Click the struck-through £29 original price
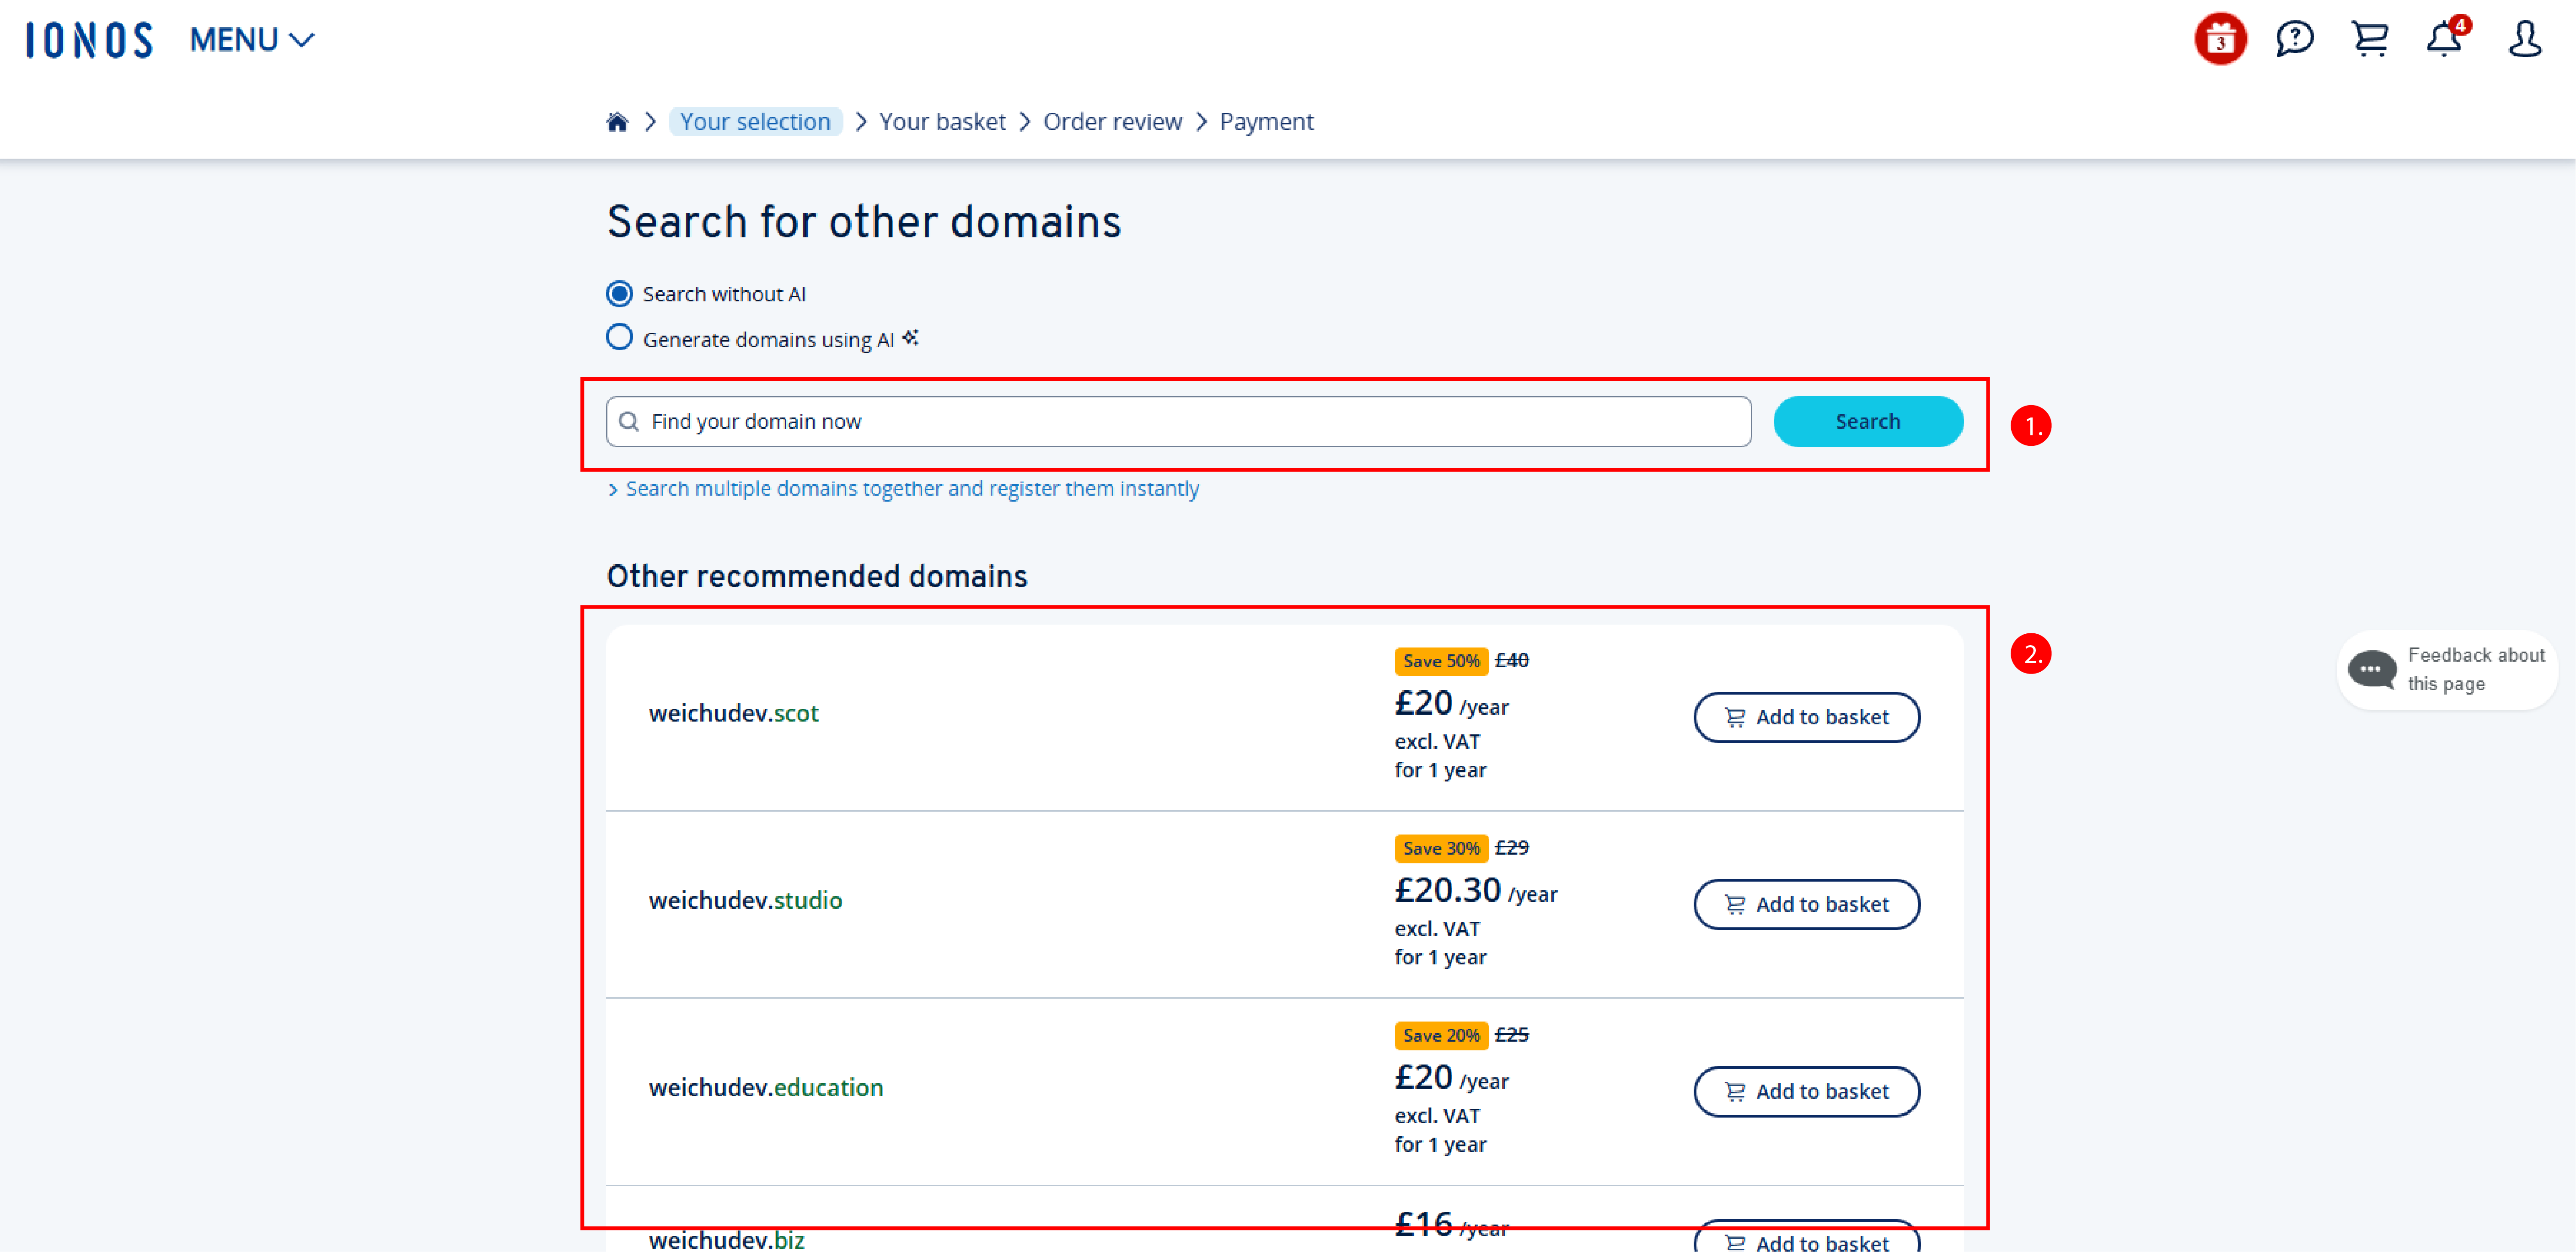The height and width of the screenshot is (1252, 2576). [x=1511, y=848]
